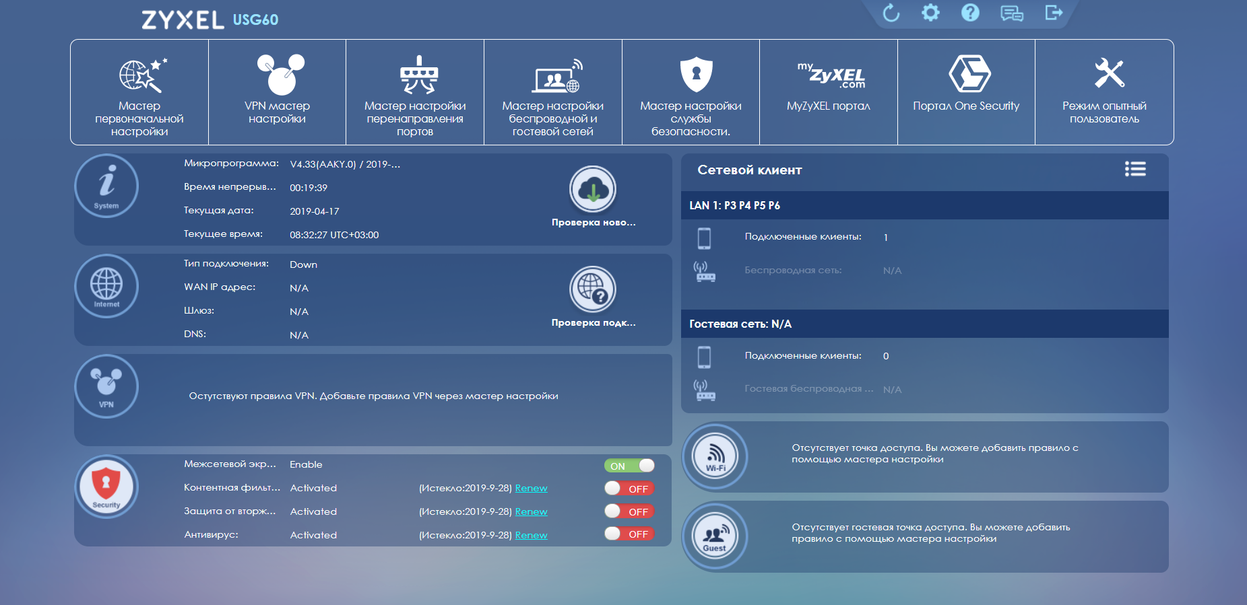This screenshot has width=1247, height=605.
Task: Renew the antivirus license
Action: 531,535
